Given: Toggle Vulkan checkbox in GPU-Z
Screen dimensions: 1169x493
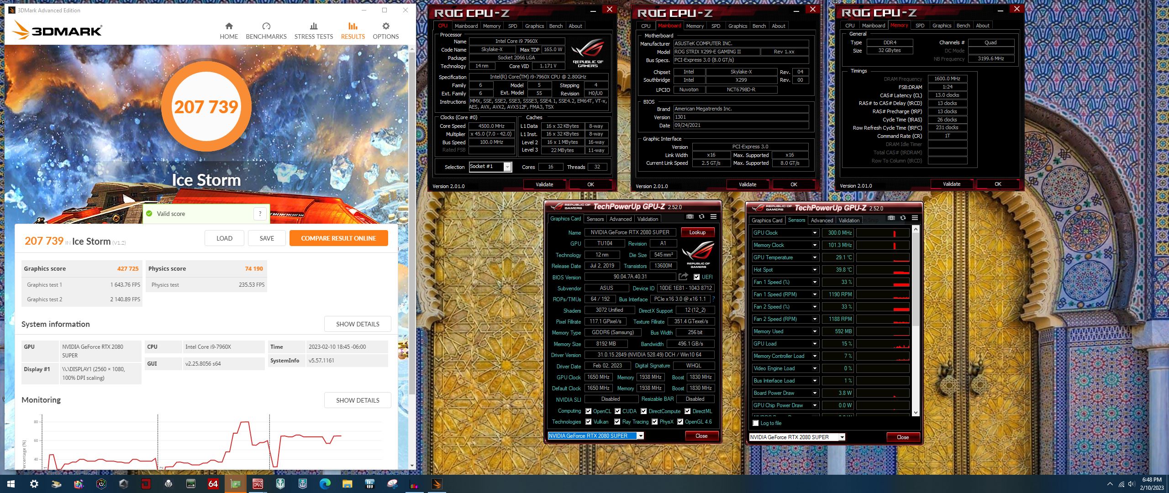Looking at the screenshot, I should click(x=588, y=422).
